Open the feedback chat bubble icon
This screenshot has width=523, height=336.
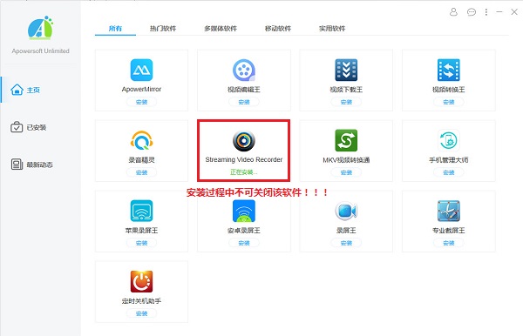tap(472, 12)
